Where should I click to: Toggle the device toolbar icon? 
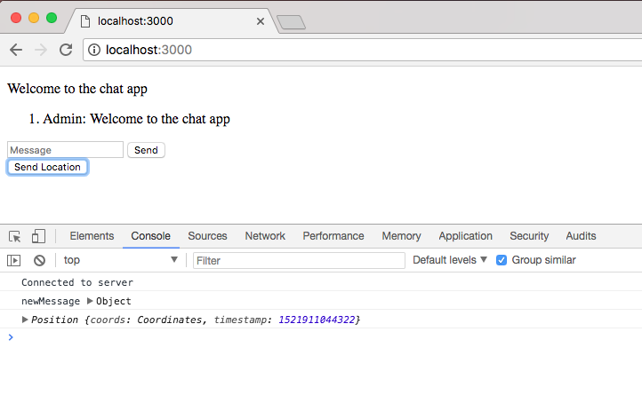[x=38, y=236]
